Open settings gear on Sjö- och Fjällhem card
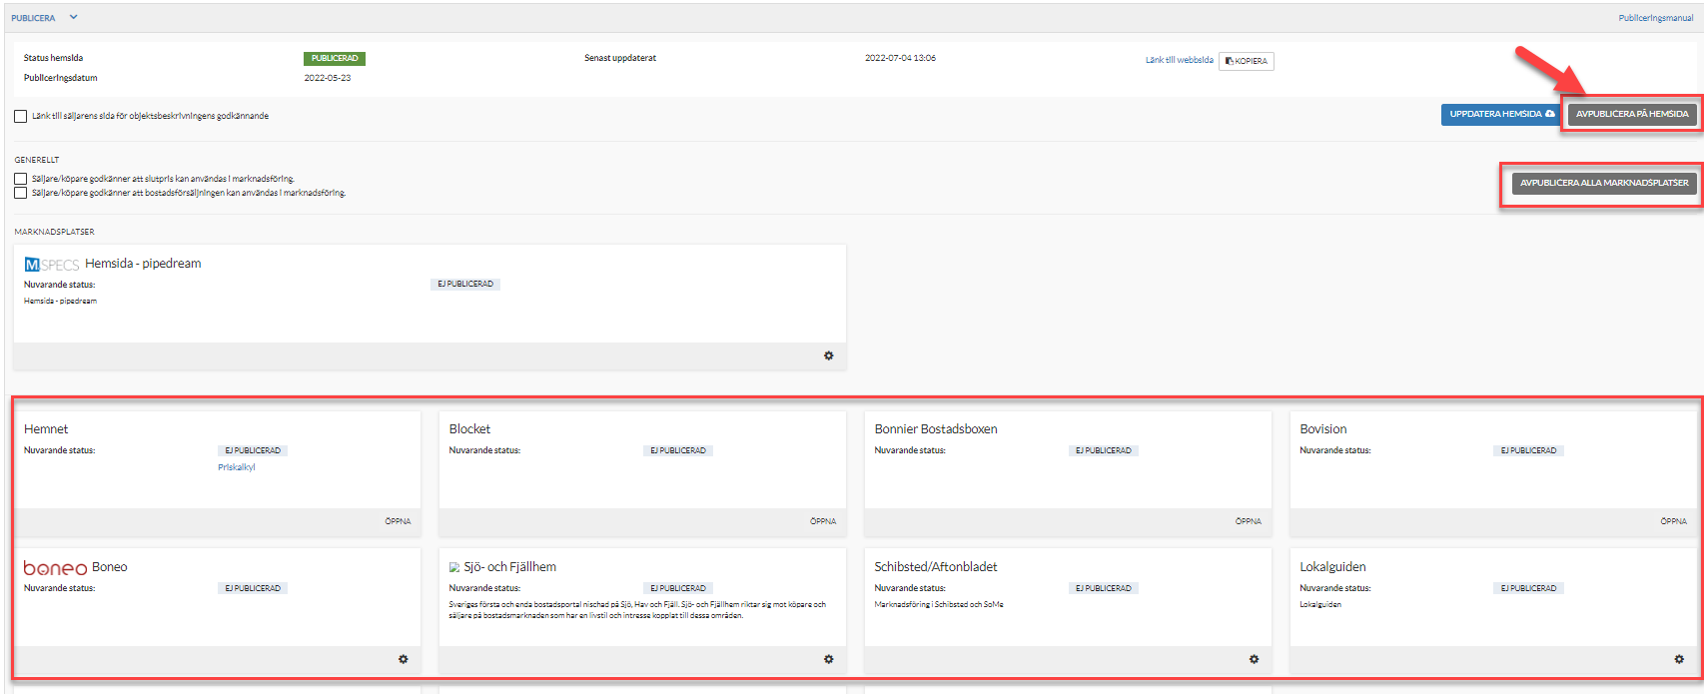1704x694 pixels. [828, 659]
